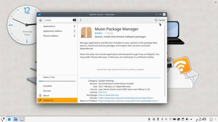The height and width of the screenshot is (122, 218).
Task: Click the Update icon in sidebar
Action: click(40, 100)
